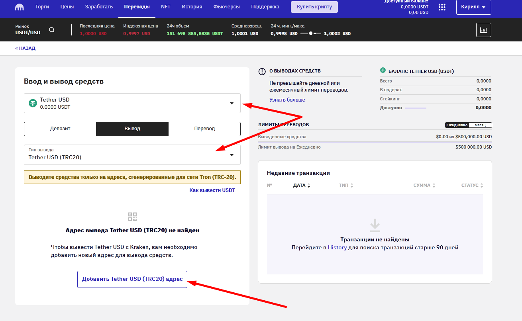Click the download arrow icon in transactions
This screenshot has width=522, height=321.
point(375,225)
